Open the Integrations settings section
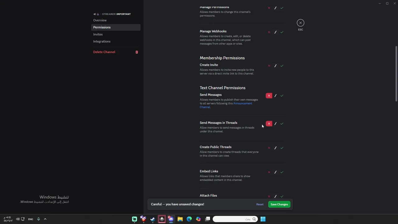The width and height of the screenshot is (398, 224). [116, 41]
